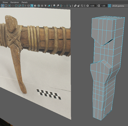This screenshot has width=128, height=126.
Task: Click the gamma value 1.00 field
Action: [104, 6]
